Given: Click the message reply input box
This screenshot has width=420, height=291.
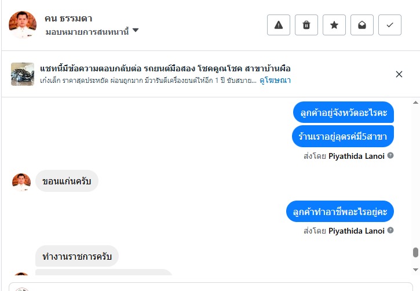Looking at the screenshot, I should pos(220,287).
